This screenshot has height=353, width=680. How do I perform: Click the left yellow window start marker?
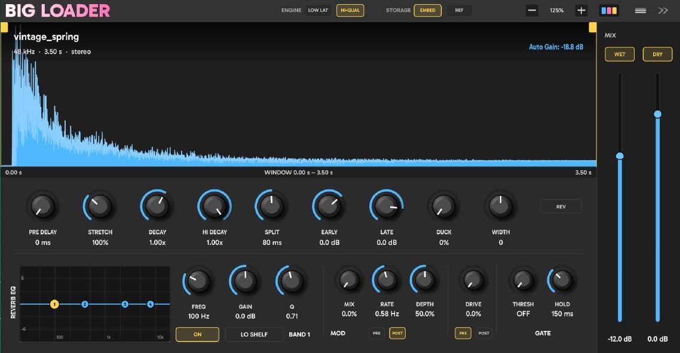[x=4, y=27]
